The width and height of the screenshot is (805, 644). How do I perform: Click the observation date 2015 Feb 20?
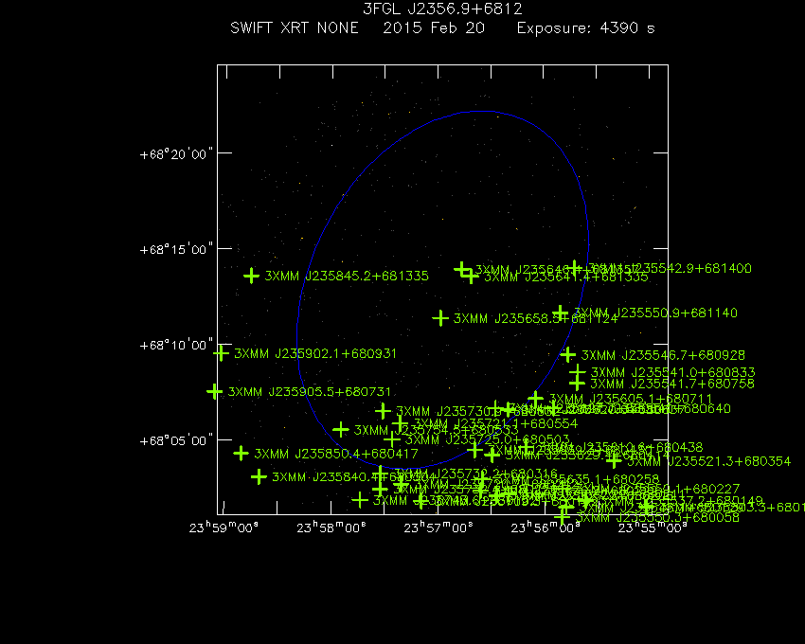point(434,27)
